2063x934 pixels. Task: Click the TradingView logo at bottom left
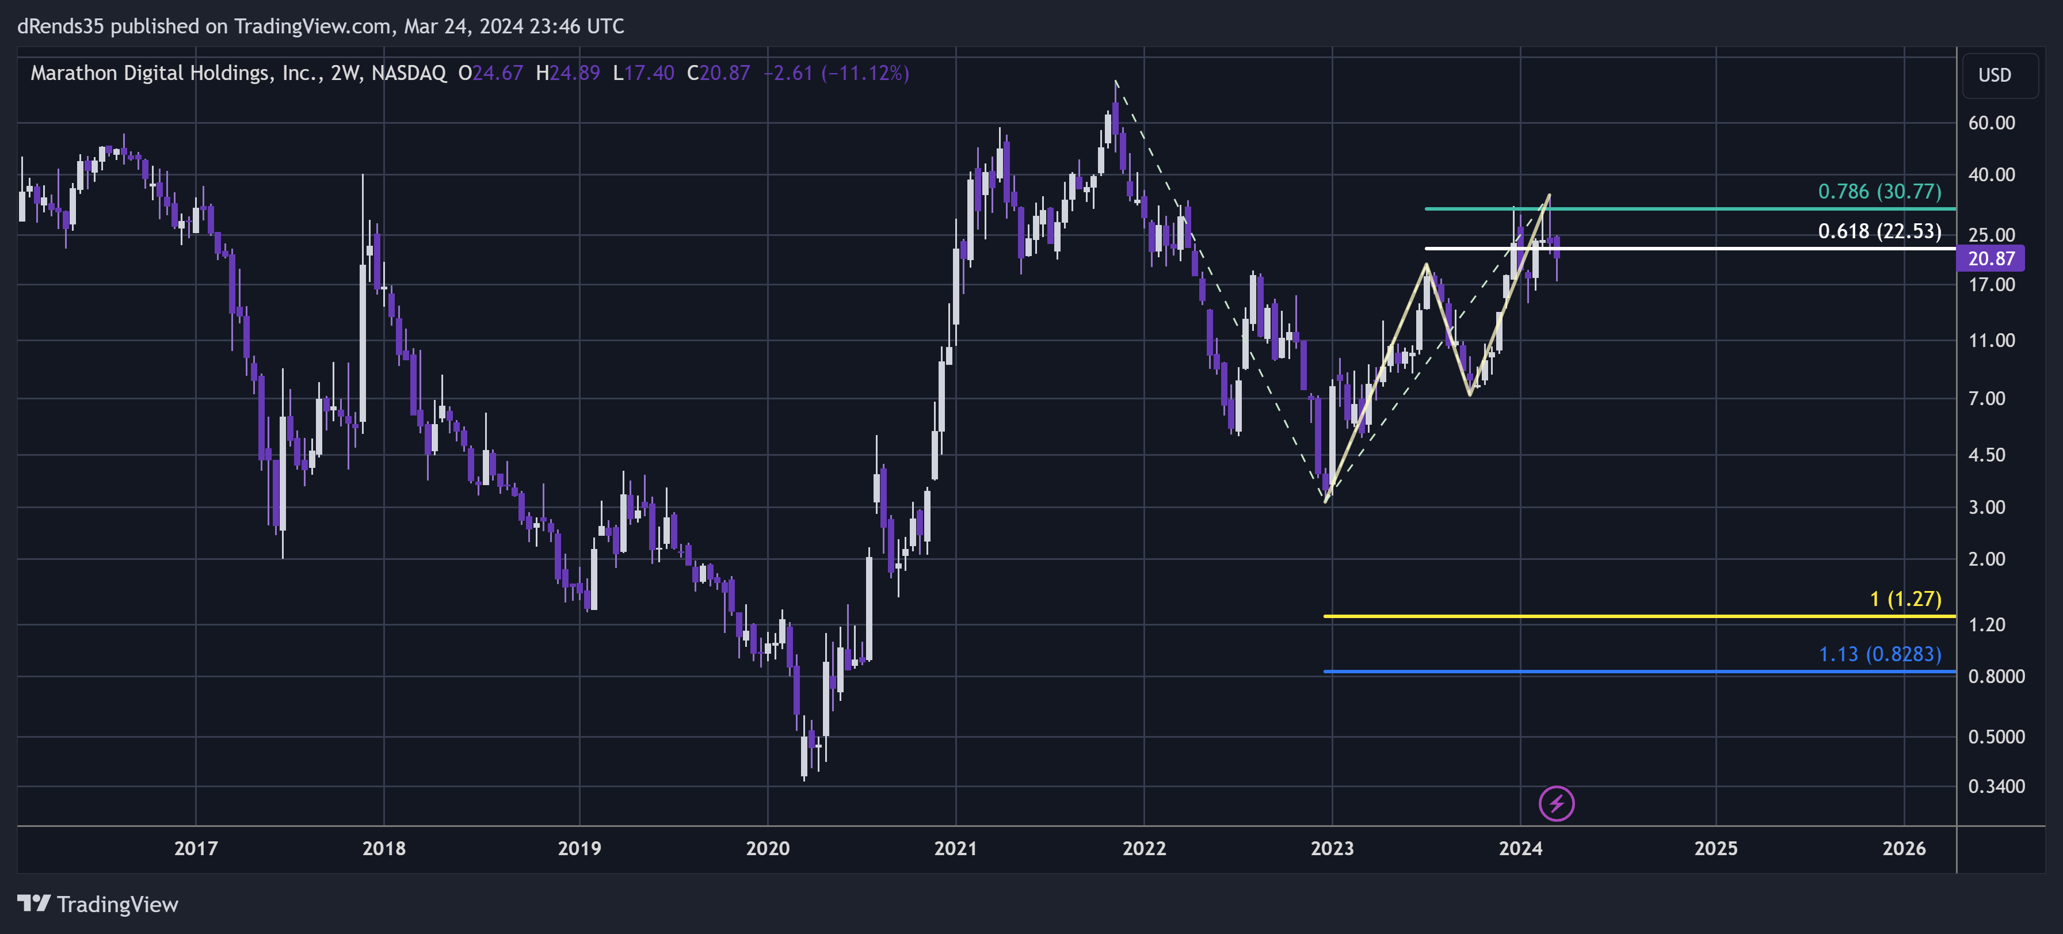pos(98,904)
